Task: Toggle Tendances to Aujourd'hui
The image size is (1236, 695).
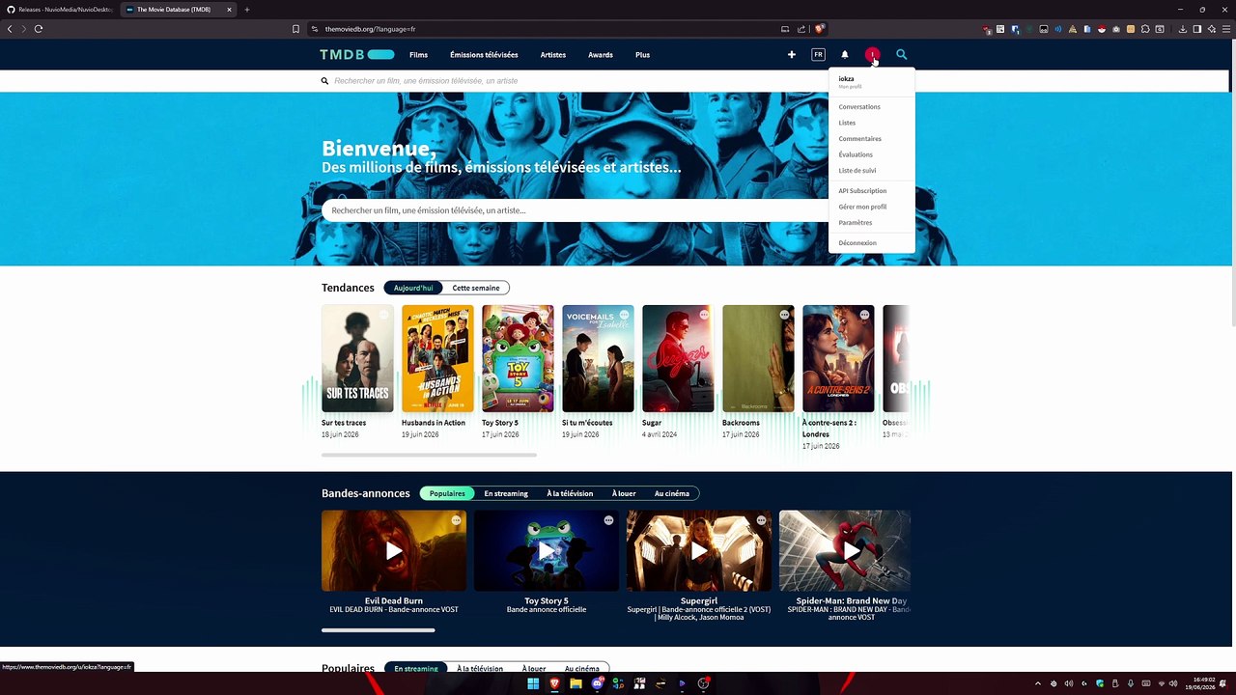Action: 413,288
